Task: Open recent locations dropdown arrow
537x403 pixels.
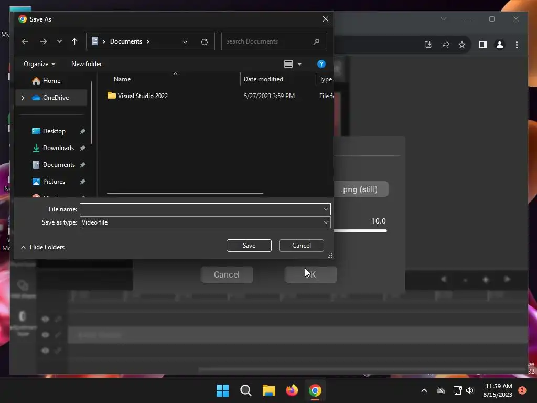Action: click(59, 41)
